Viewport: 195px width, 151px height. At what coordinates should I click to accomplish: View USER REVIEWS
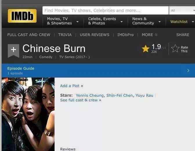pos(95,35)
